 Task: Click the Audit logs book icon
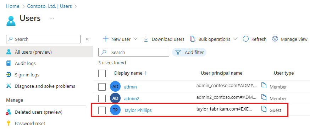(9, 63)
